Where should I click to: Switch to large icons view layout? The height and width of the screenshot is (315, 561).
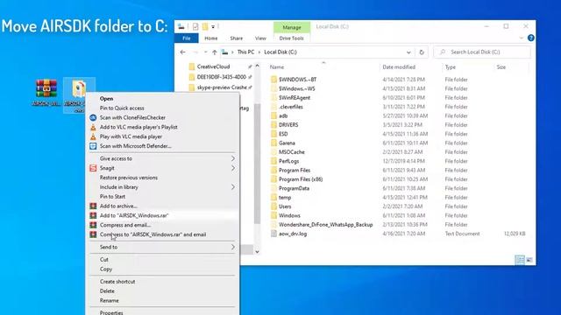coord(529,260)
